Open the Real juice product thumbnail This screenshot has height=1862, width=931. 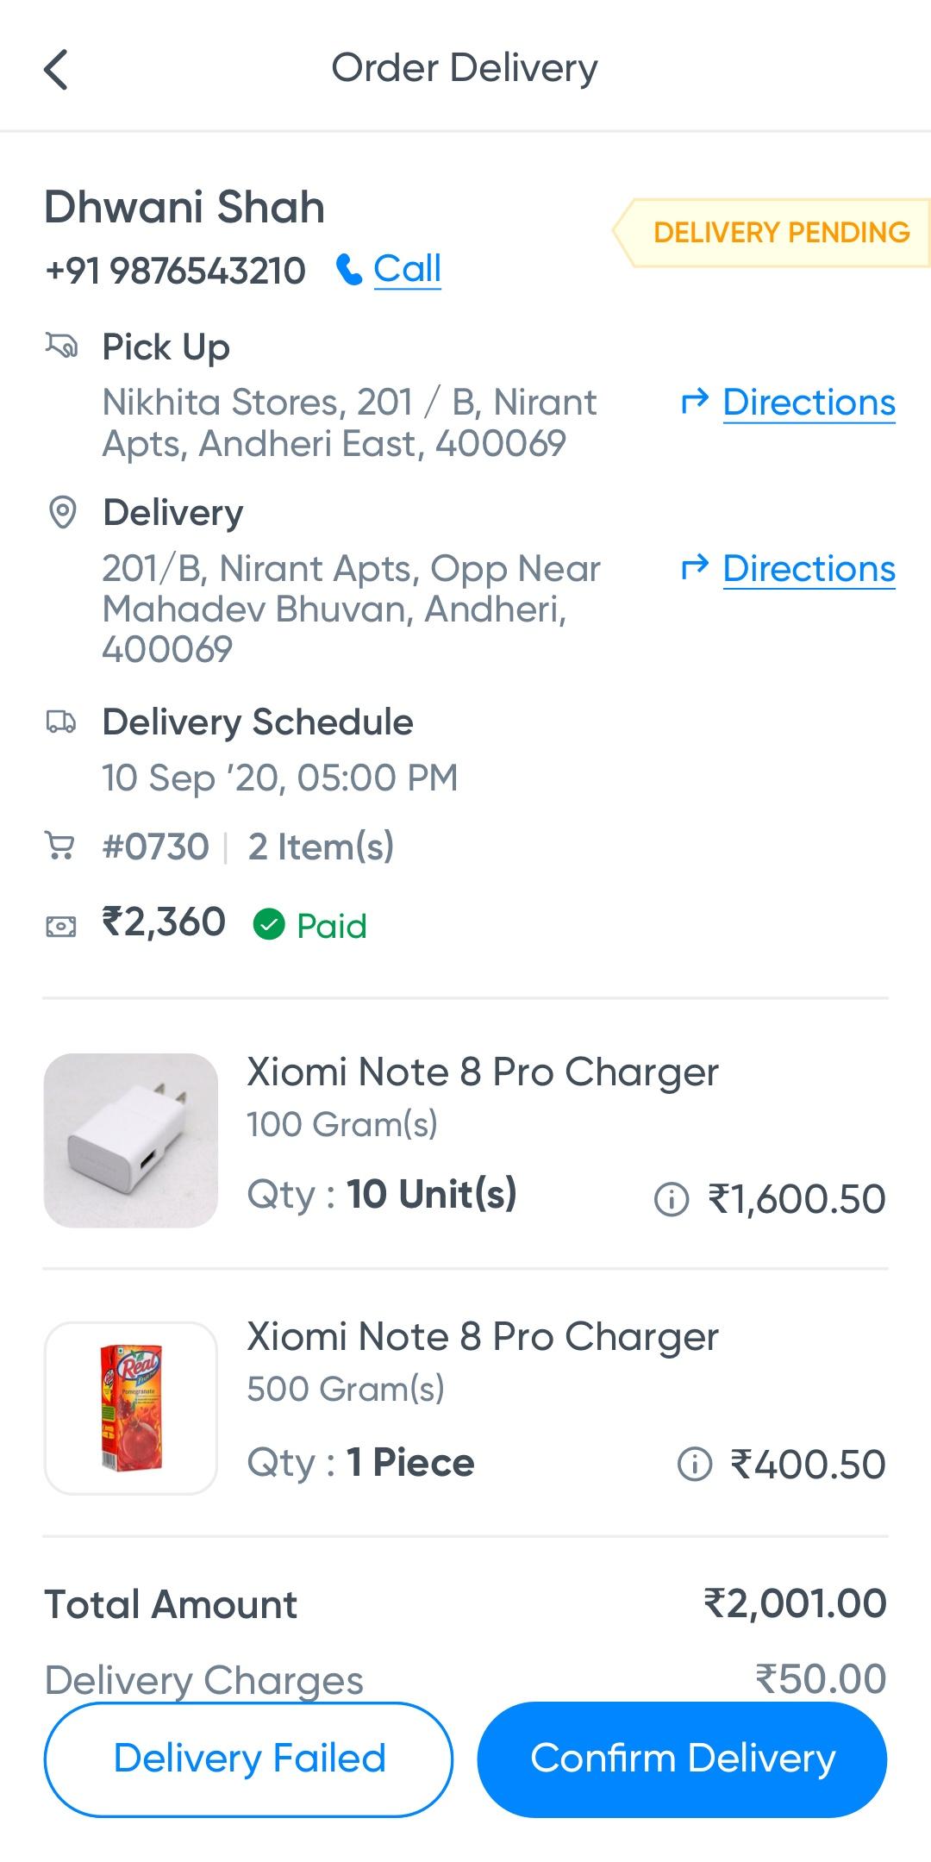pyautogui.click(x=131, y=1408)
